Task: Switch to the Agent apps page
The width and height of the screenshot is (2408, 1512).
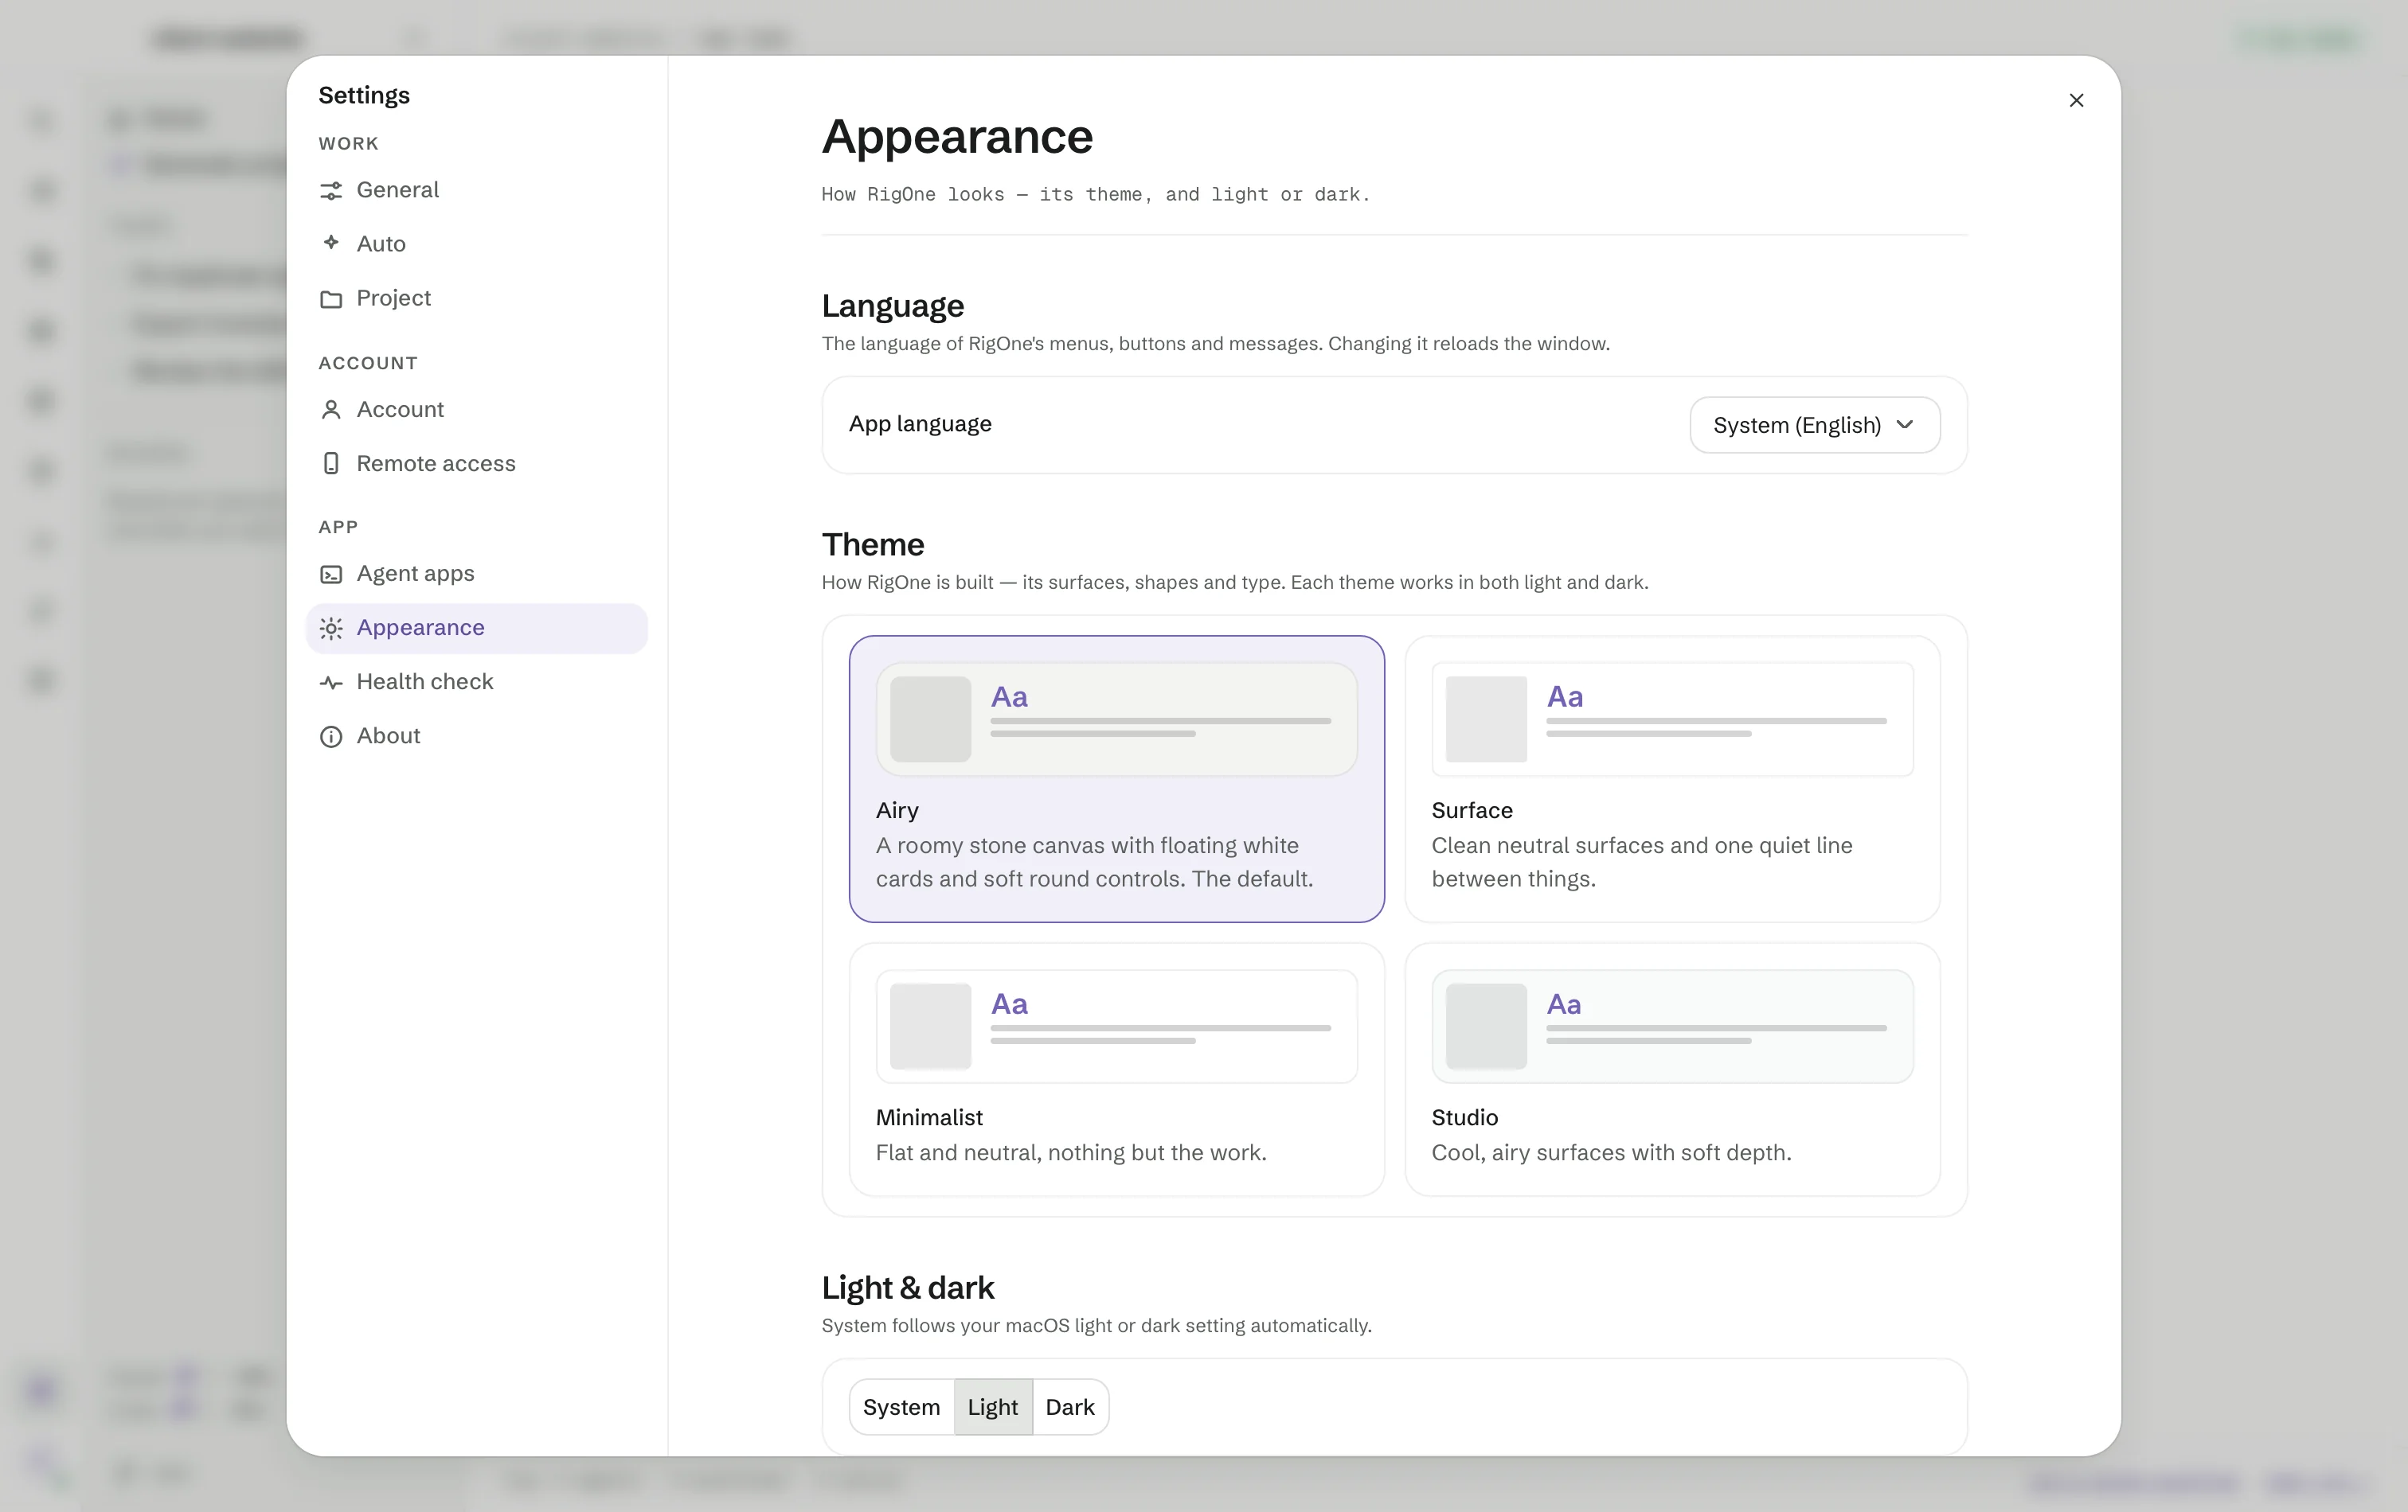Action: click(x=477, y=574)
